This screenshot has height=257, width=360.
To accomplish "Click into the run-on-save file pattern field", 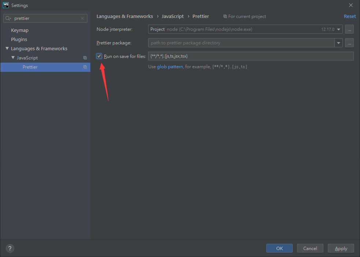I will 251,56.
